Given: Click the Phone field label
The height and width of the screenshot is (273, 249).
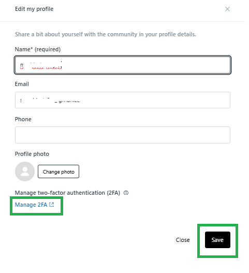Looking at the screenshot, I should tap(23, 119).
